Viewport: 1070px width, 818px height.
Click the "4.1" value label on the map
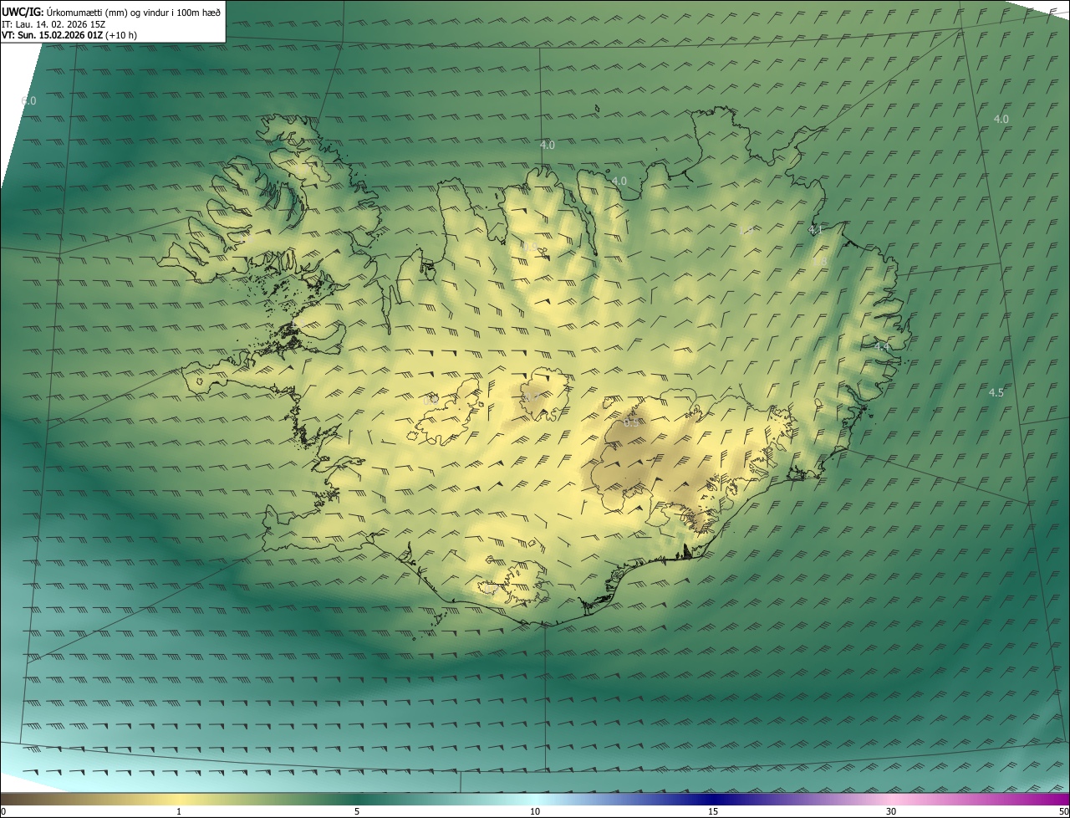click(816, 229)
